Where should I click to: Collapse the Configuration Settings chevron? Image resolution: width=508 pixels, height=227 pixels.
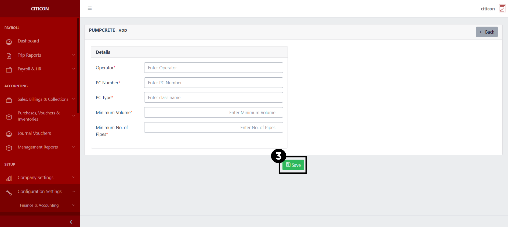click(74, 192)
